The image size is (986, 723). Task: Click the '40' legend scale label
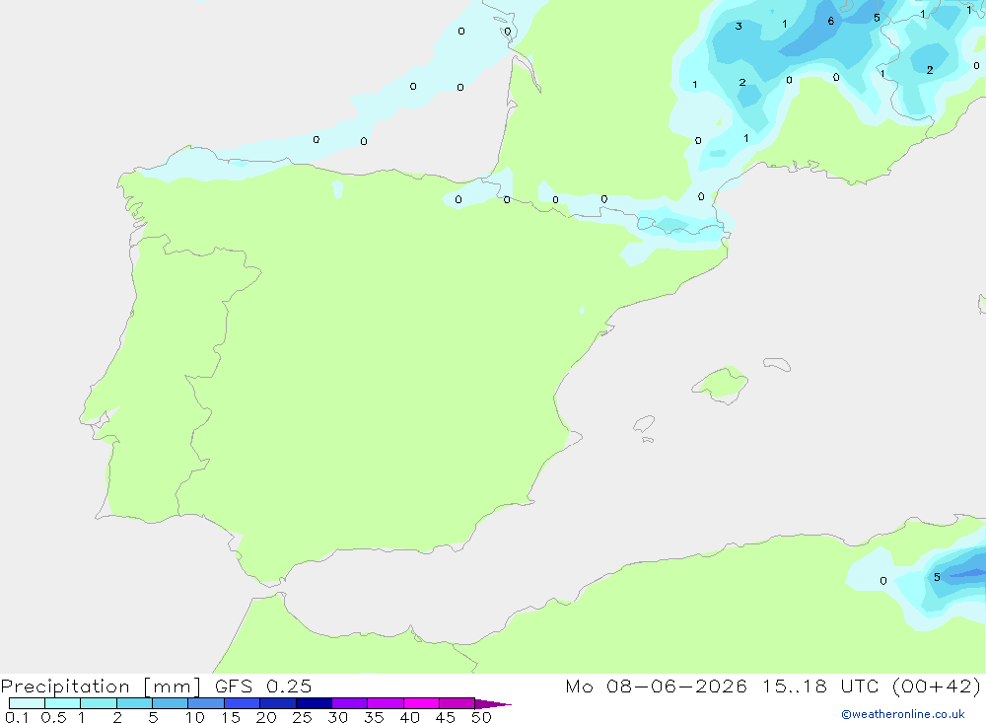tap(410, 717)
